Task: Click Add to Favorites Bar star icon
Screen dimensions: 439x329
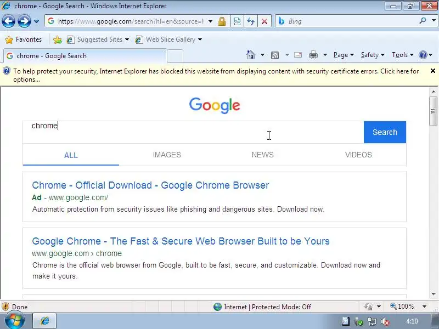Action: click(x=58, y=39)
